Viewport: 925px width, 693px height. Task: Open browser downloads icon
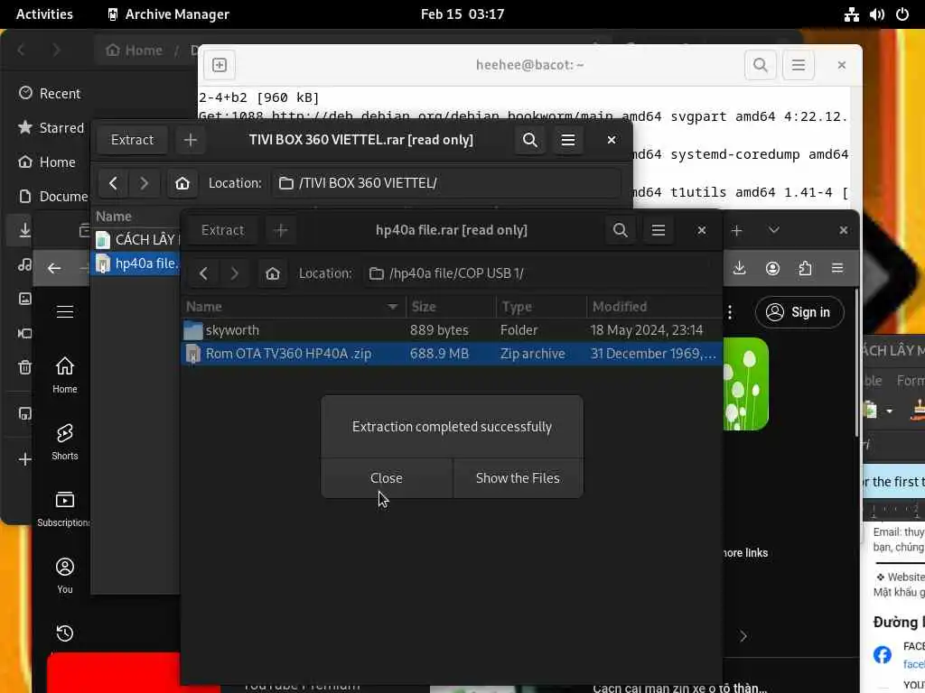(739, 268)
